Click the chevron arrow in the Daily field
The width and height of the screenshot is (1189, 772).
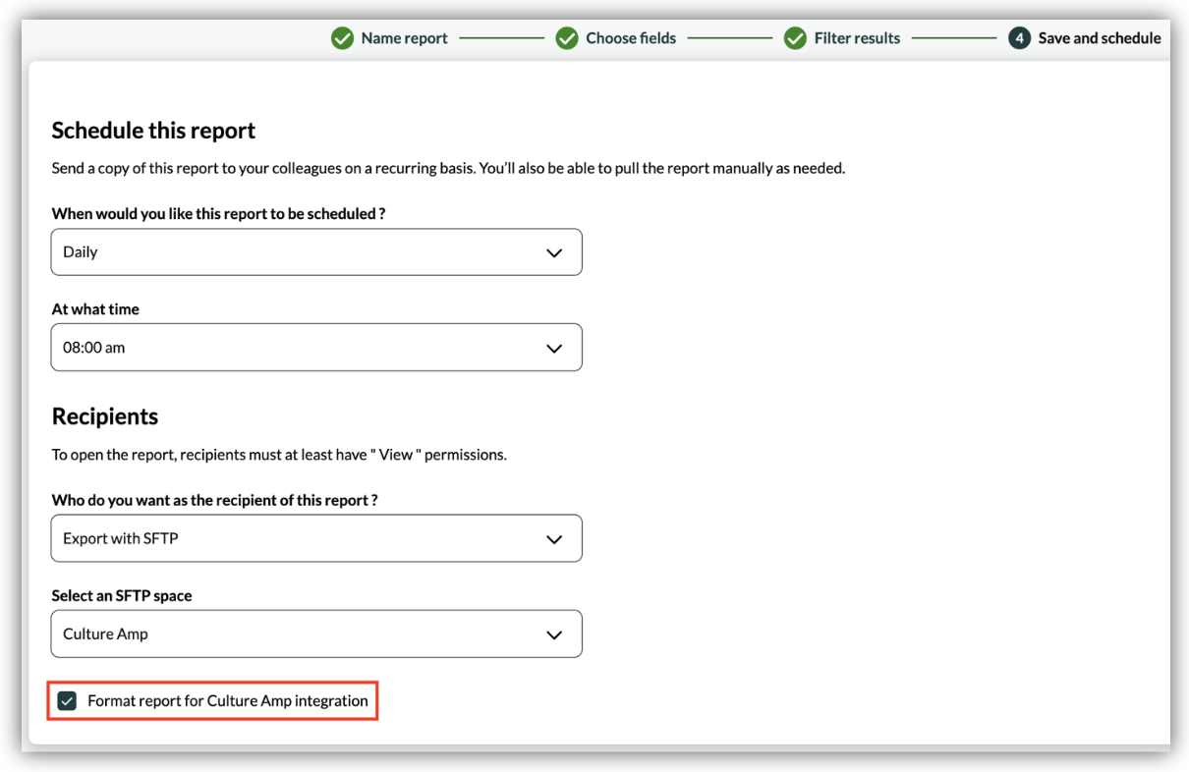point(554,252)
